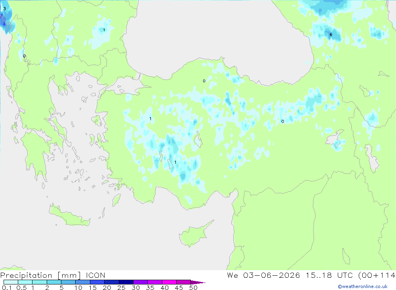Click the '3' precipitation value on the map

tap(4, 9)
